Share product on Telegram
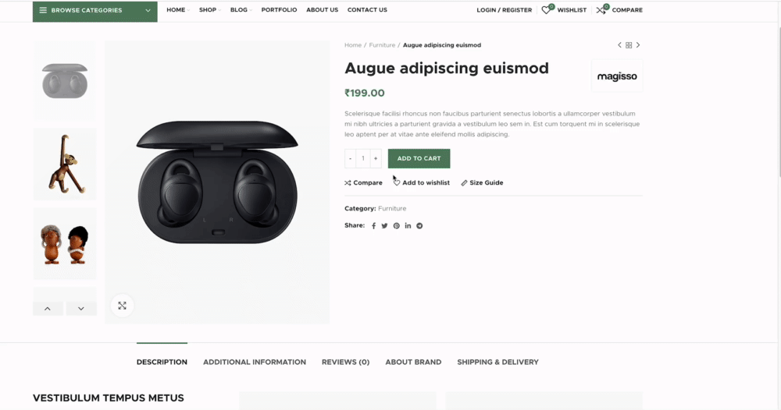Viewport: 781px width, 410px height. pos(419,225)
